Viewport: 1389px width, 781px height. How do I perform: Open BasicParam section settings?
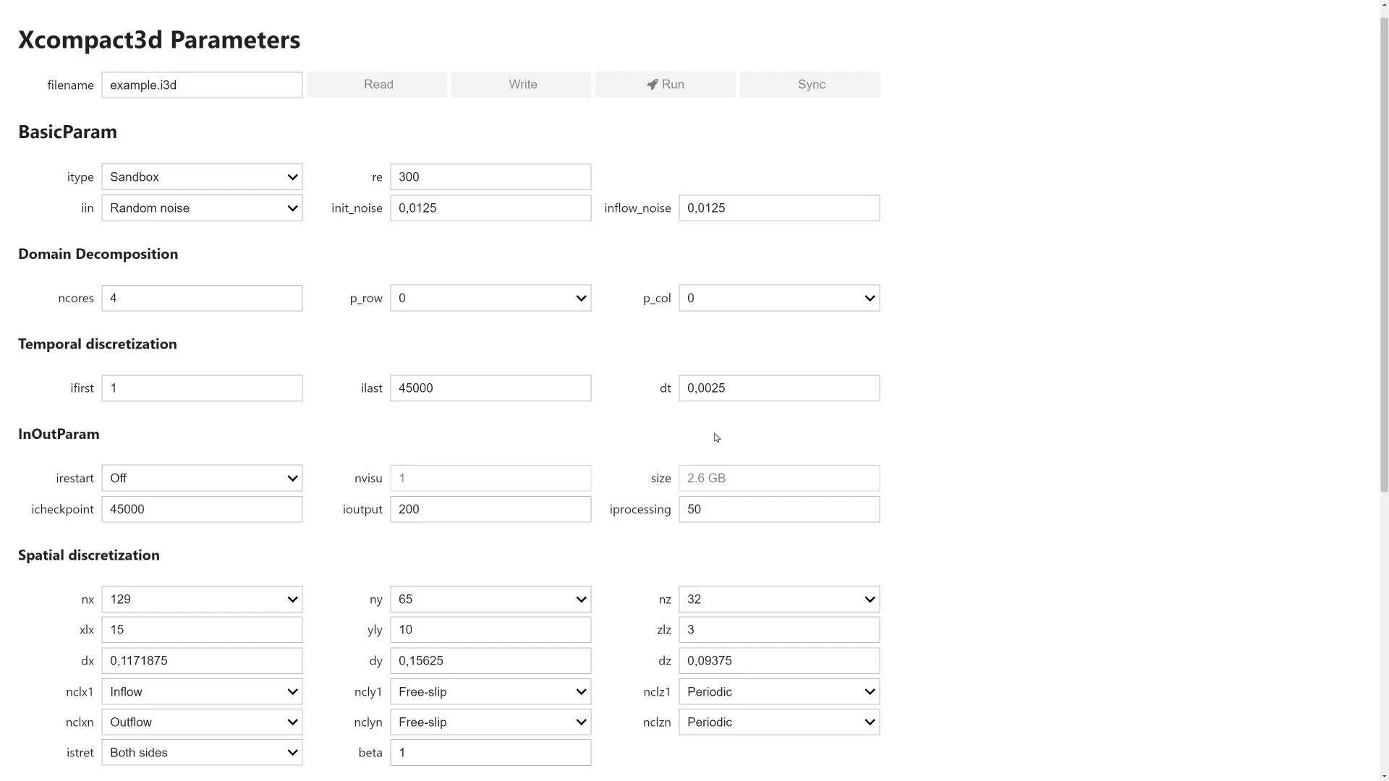click(67, 131)
